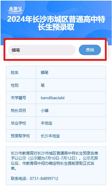This screenshot has width=112, height=188.
Task: Click the notice paragraph about 公示期
Action: [x=55, y=161]
